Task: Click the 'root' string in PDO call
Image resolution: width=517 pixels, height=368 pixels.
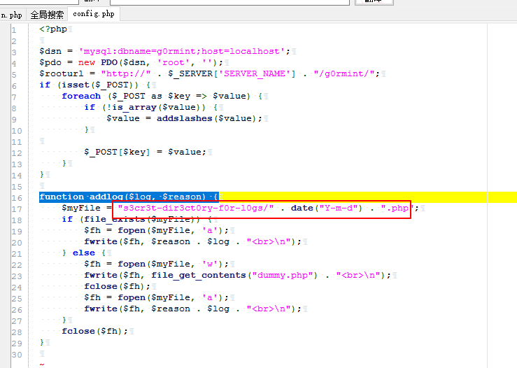Action: pyautogui.click(x=173, y=63)
